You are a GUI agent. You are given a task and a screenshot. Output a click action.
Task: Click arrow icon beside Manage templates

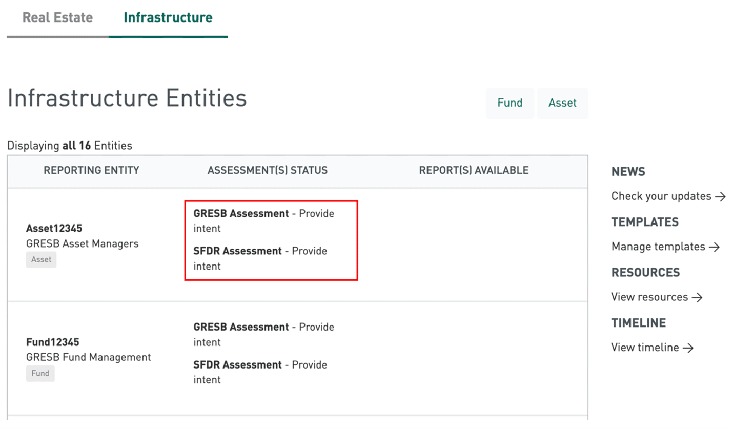[715, 247]
